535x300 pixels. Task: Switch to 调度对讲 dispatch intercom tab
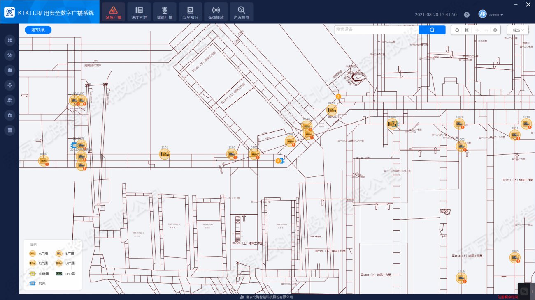139,12
